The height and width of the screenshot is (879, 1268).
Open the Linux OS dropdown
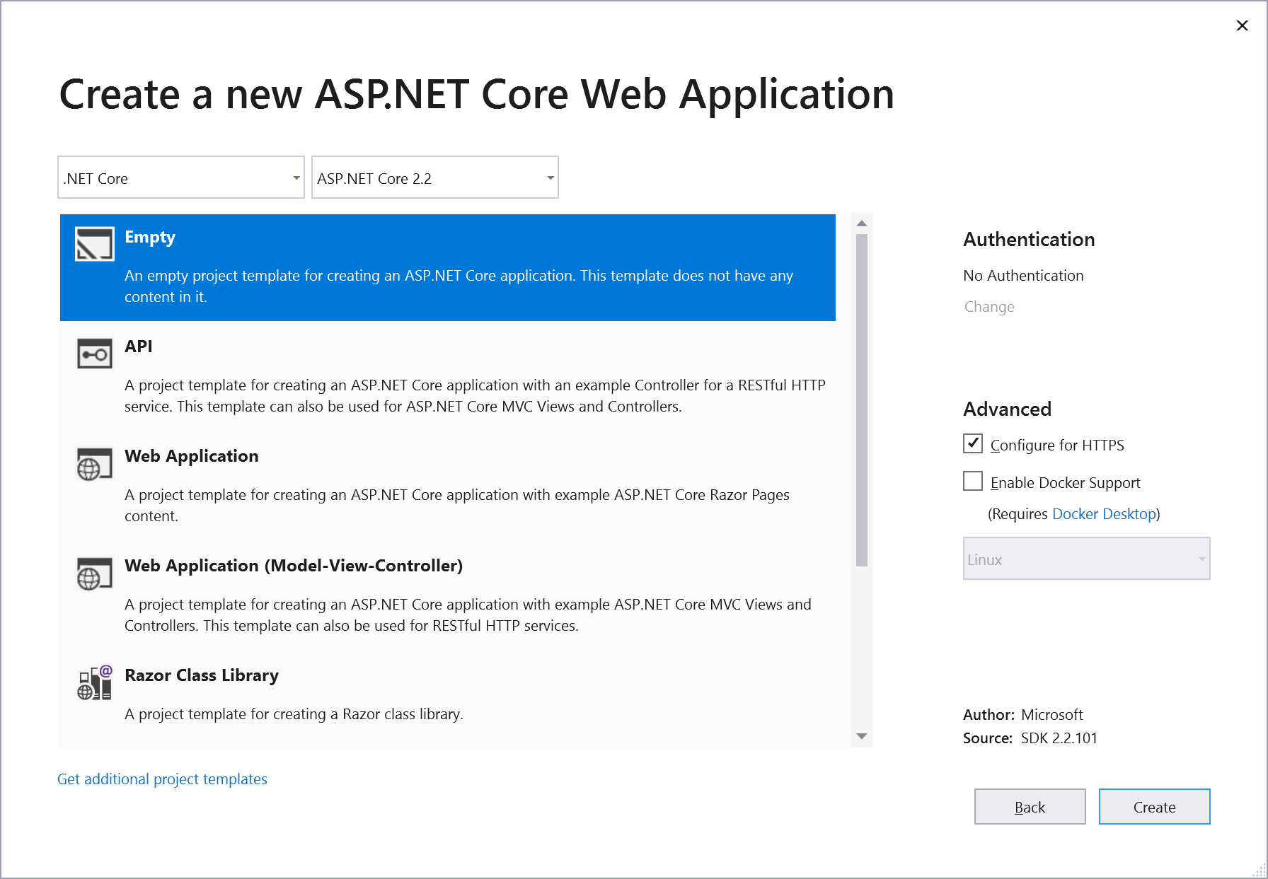(x=1087, y=559)
